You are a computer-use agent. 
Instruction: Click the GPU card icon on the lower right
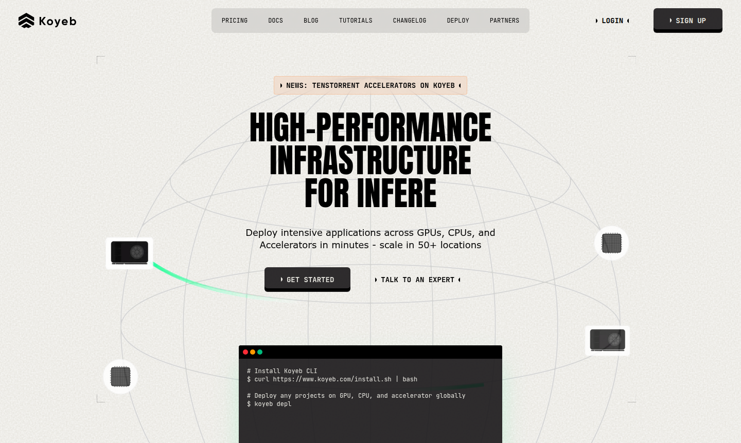click(607, 340)
